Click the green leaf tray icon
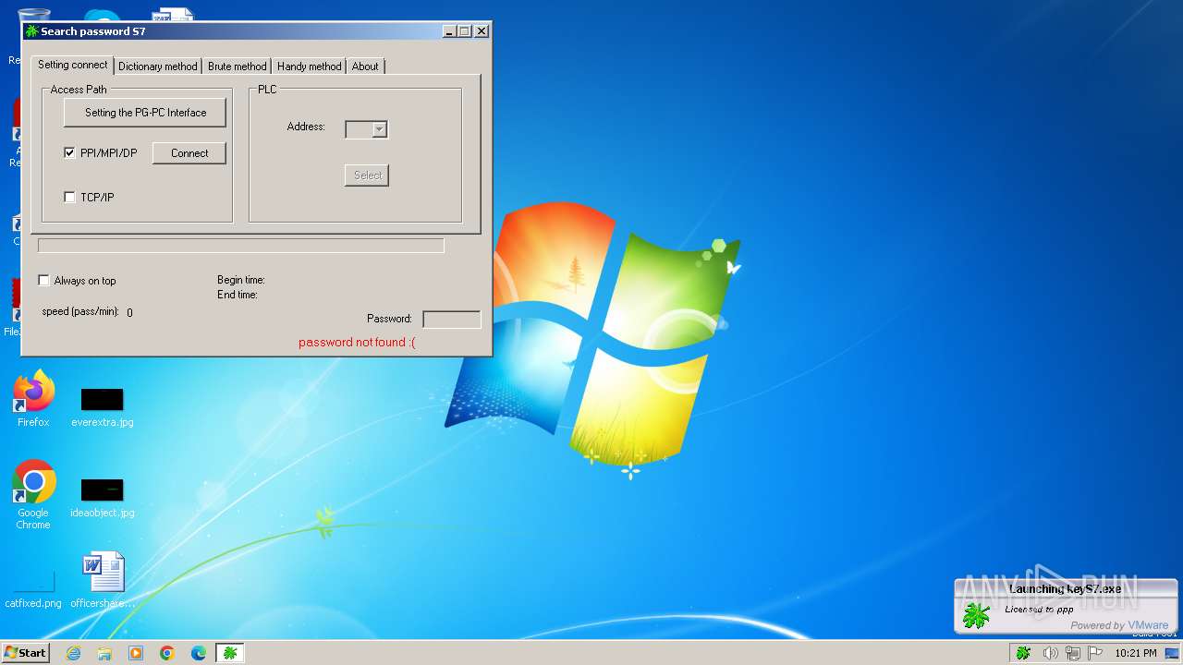 1023,653
